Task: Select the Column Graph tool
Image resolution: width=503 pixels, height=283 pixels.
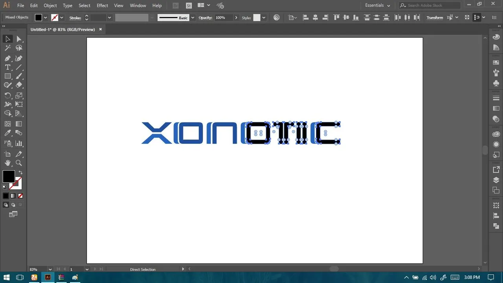Action: tap(19, 143)
